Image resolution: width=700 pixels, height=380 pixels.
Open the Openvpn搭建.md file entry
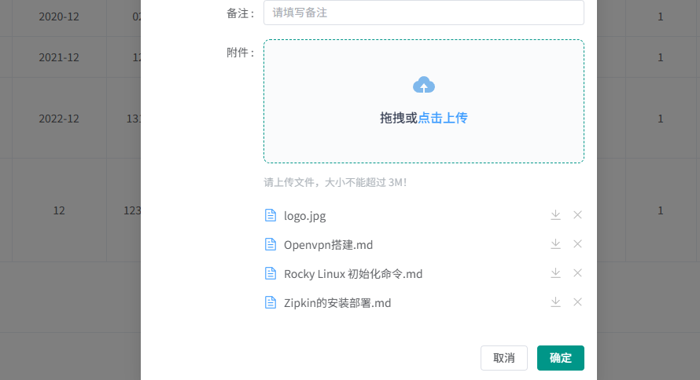pos(328,245)
